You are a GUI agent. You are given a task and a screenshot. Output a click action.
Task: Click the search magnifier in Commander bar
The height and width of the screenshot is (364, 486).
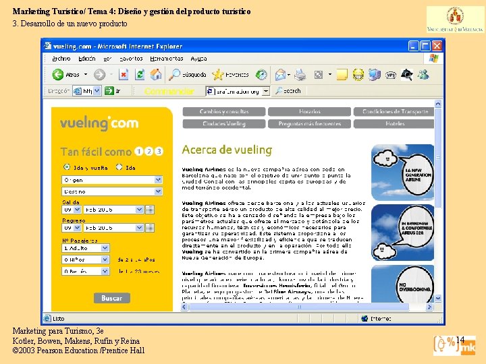point(279,91)
